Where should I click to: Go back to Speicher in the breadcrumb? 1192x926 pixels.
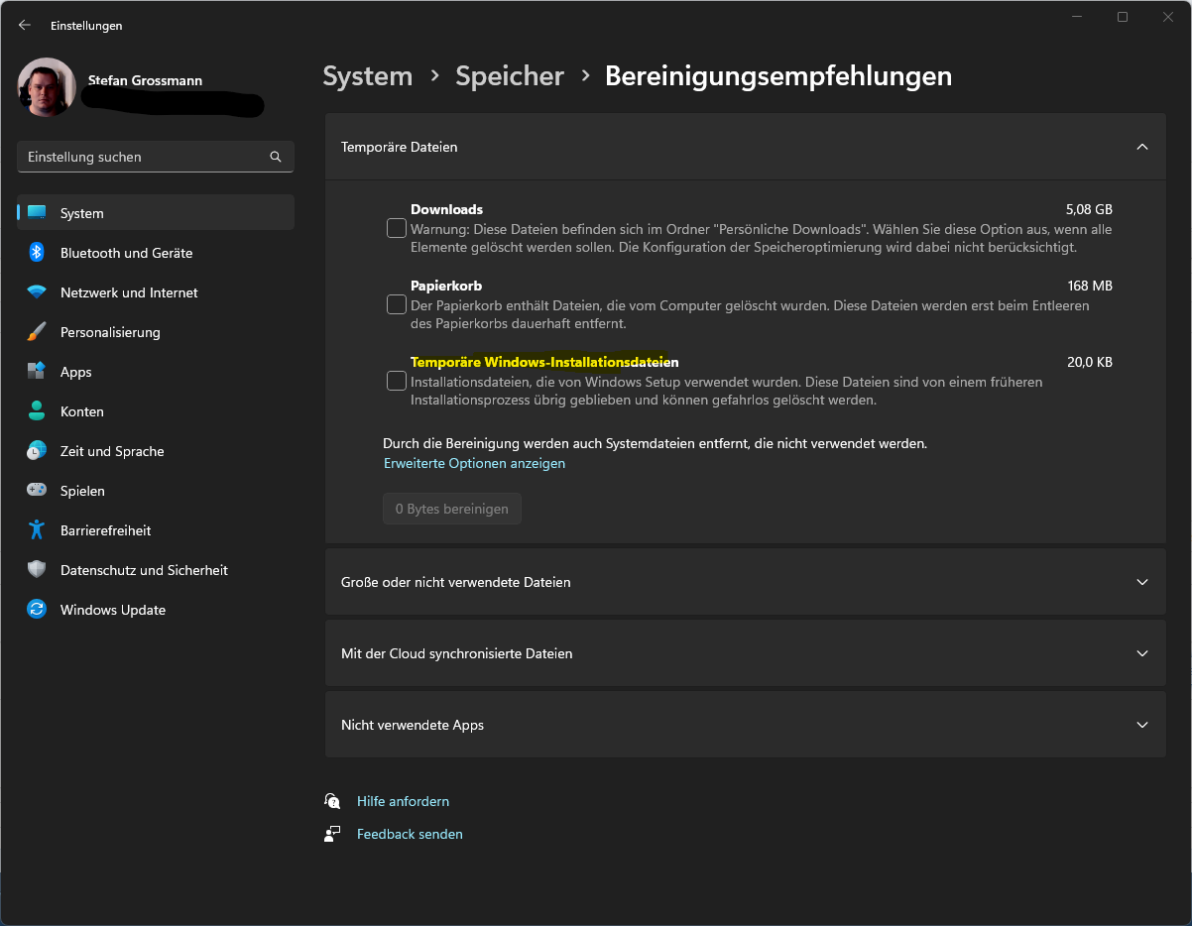[510, 76]
